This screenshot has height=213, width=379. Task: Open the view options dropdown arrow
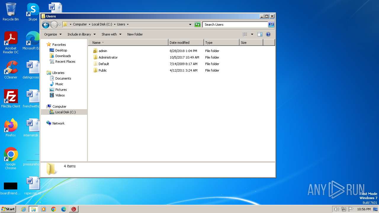point(252,34)
